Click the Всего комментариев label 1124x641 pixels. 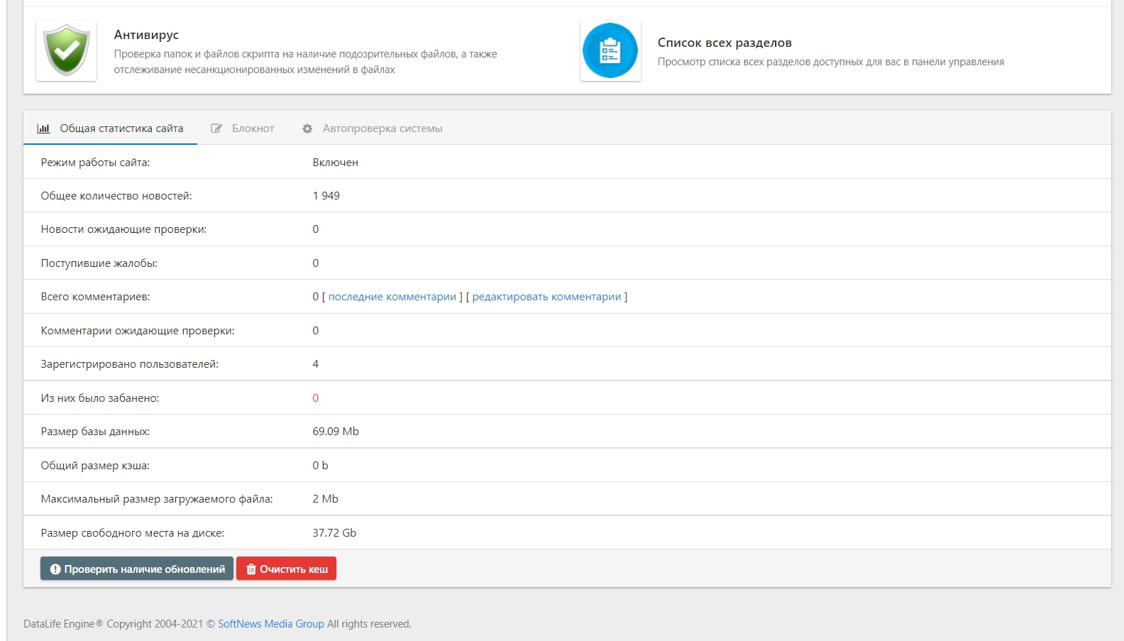coord(95,297)
